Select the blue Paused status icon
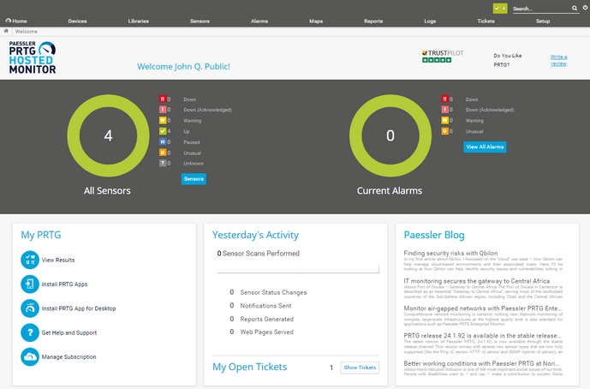590x389 pixels. pos(163,141)
